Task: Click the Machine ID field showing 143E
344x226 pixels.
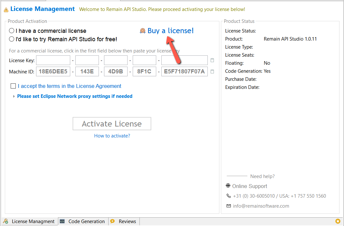Action: tap(87, 71)
